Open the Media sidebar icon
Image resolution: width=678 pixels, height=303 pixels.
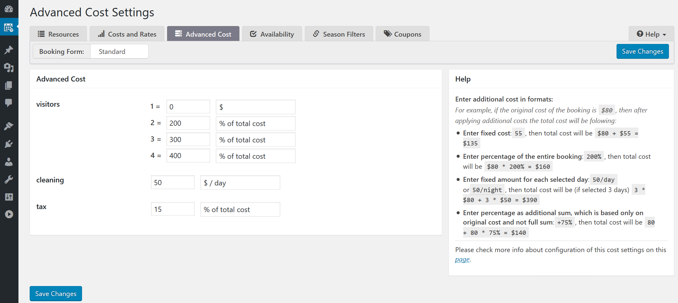point(9,68)
